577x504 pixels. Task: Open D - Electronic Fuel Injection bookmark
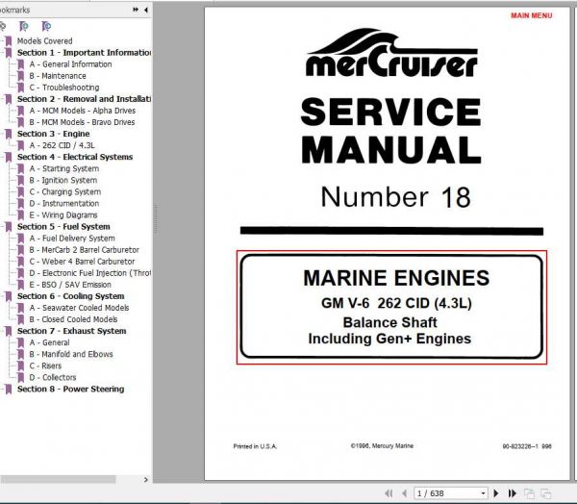pos(90,273)
